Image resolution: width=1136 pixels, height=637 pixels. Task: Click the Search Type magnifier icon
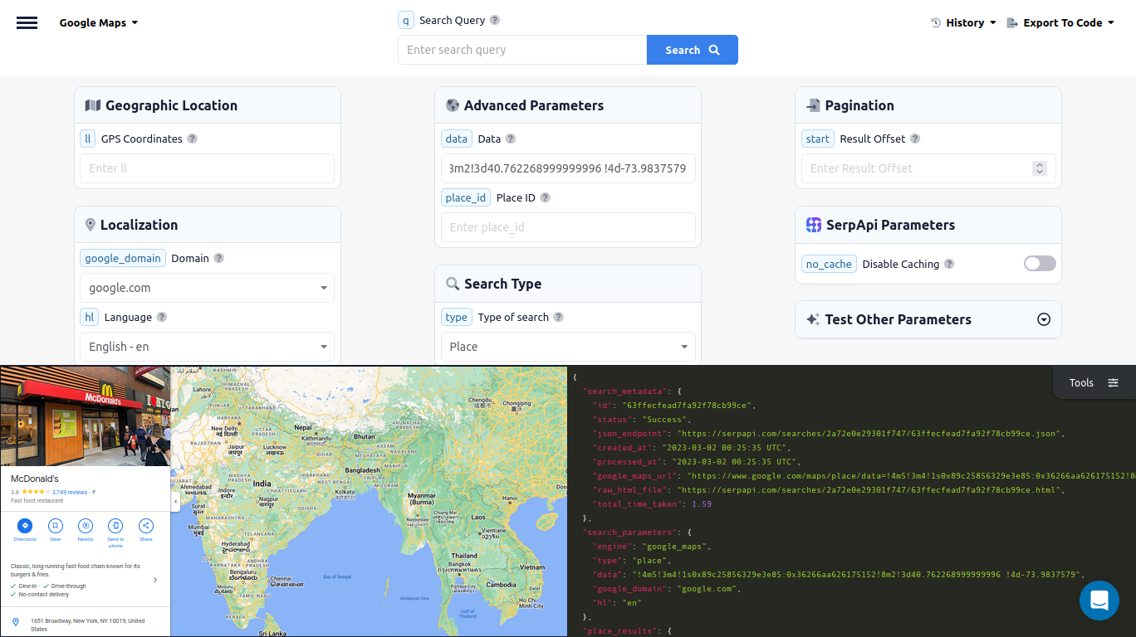[x=453, y=284]
